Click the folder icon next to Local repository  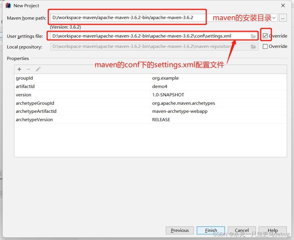point(253,46)
